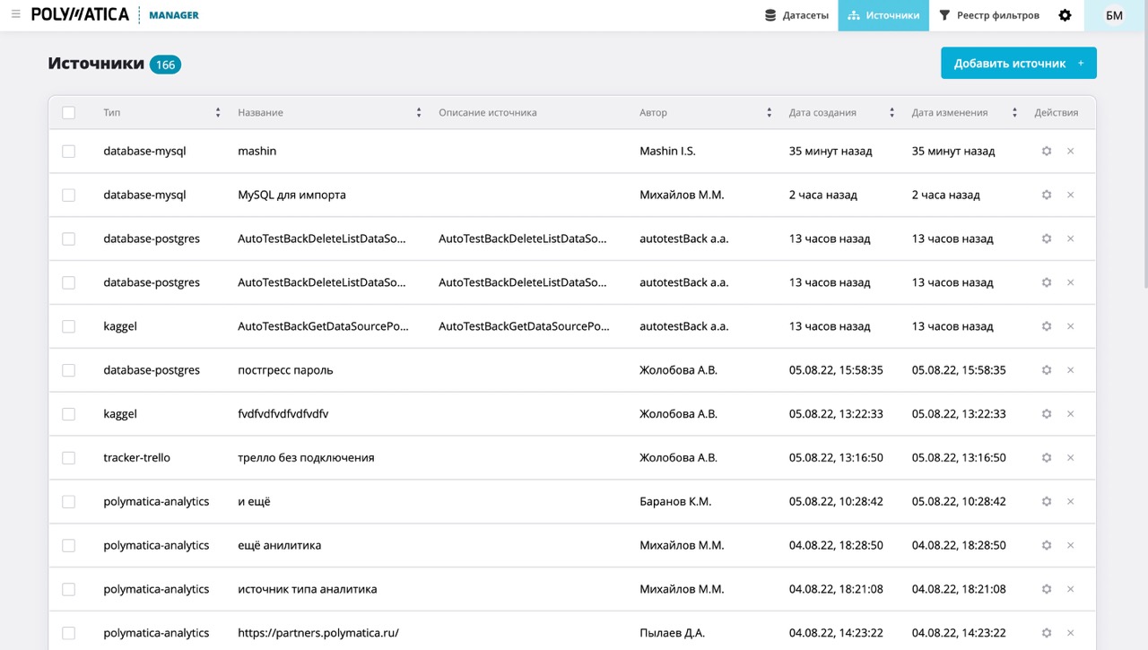Screen dimensions: 1148x650
Task: Open settings for трелло без подключения
Action: click(x=1046, y=458)
